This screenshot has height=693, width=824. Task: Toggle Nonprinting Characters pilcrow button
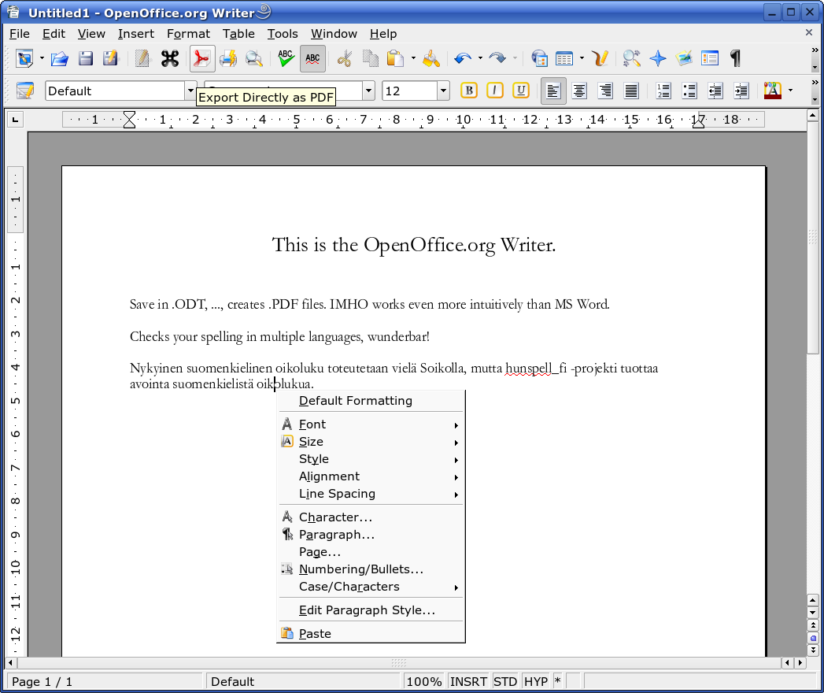pyautogui.click(x=736, y=58)
